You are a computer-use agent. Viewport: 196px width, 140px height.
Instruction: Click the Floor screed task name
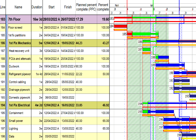[15, 27]
